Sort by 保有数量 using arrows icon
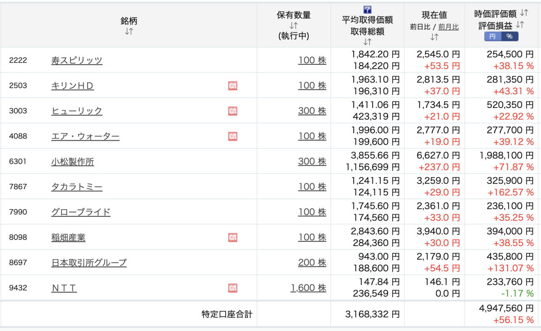Image resolution: width=541 pixels, height=331 pixels. (x=294, y=26)
